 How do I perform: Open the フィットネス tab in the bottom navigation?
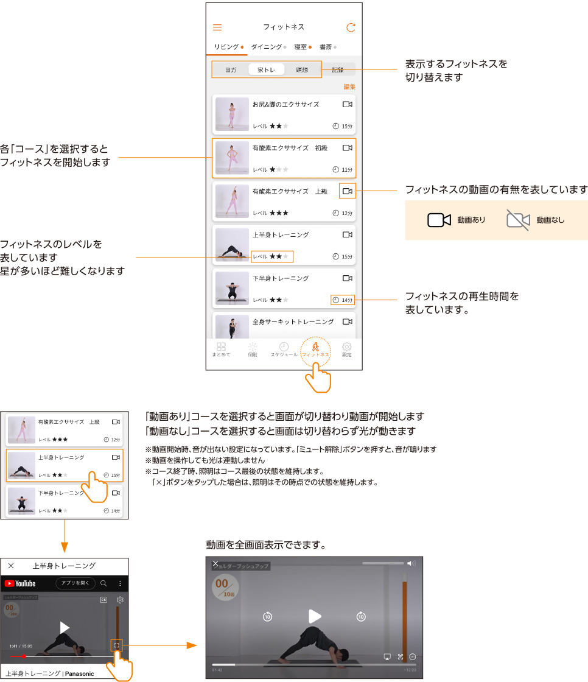(315, 350)
